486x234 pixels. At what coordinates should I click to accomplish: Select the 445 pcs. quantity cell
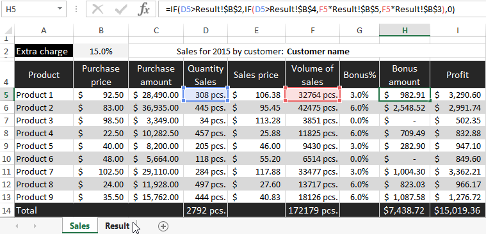coord(206,107)
